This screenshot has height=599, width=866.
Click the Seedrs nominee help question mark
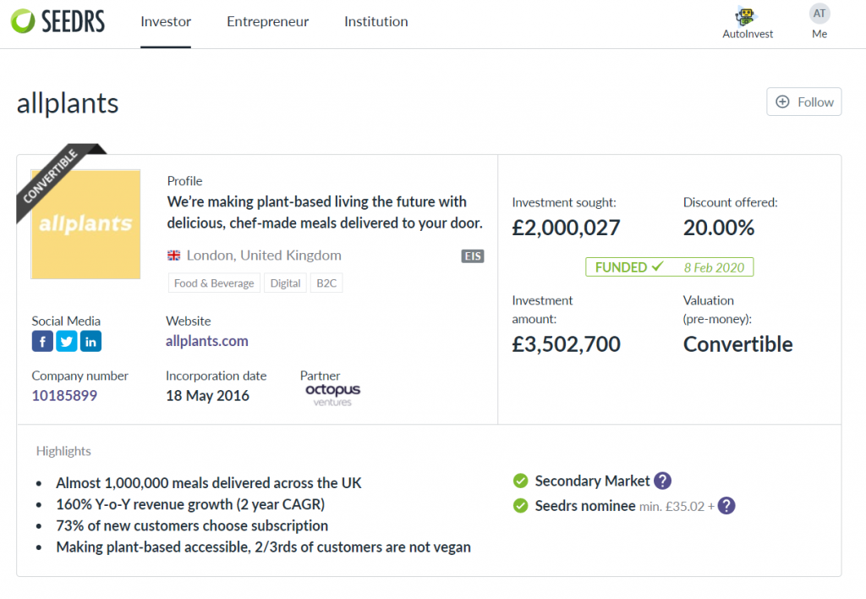click(726, 506)
